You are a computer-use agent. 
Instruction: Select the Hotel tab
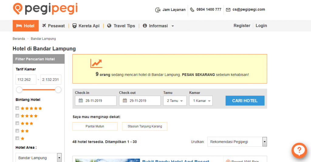(26, 26)
